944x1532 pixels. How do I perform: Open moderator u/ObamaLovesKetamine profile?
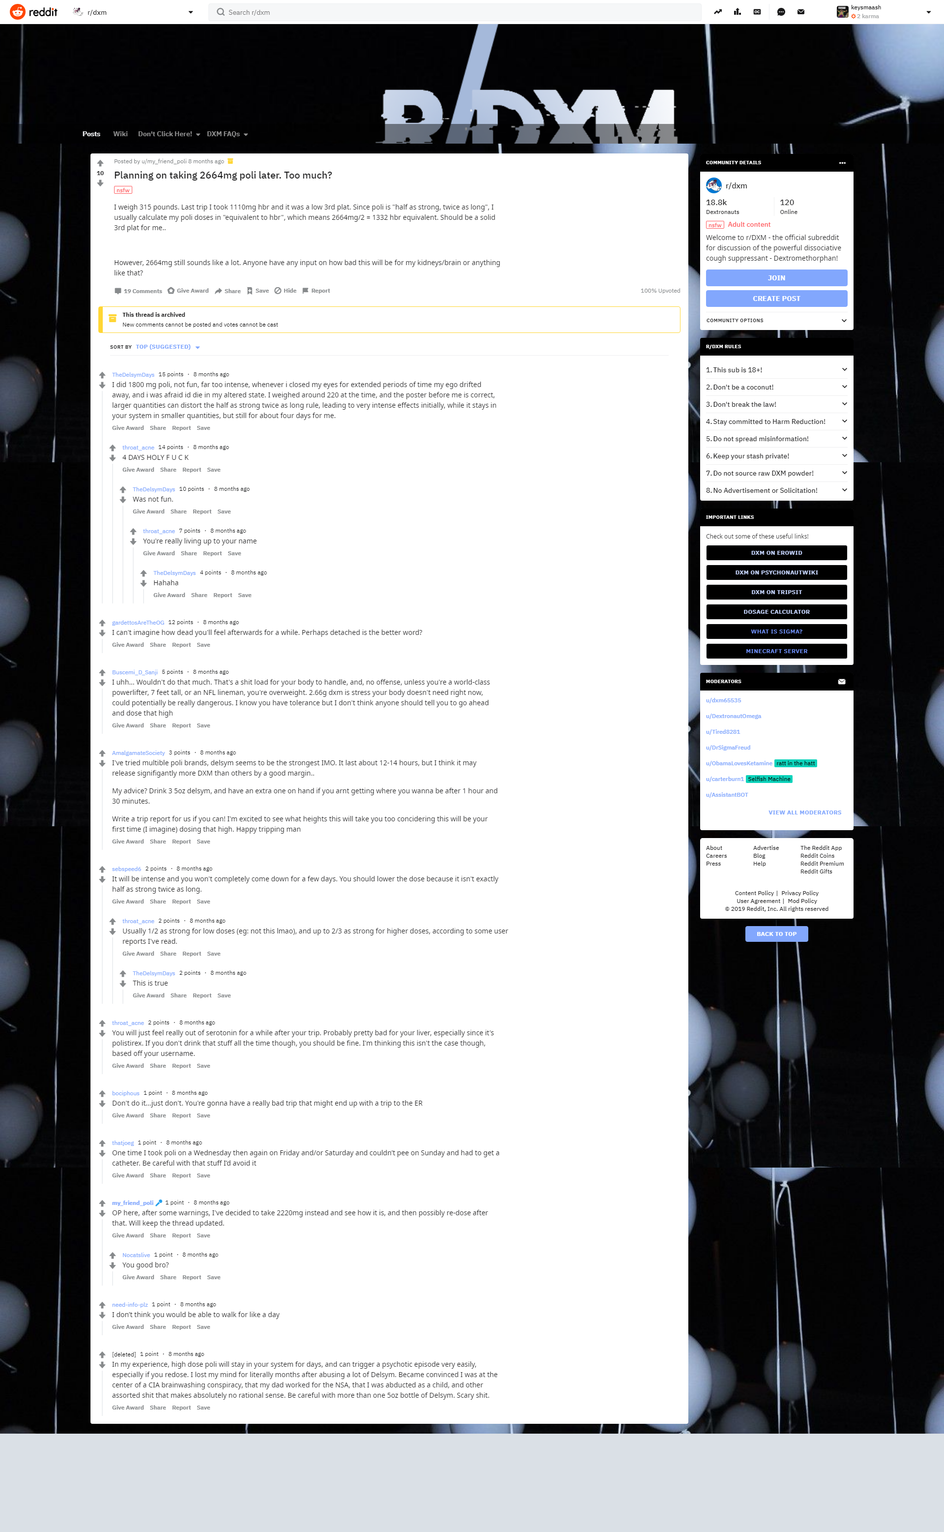(x=738, y=763)
